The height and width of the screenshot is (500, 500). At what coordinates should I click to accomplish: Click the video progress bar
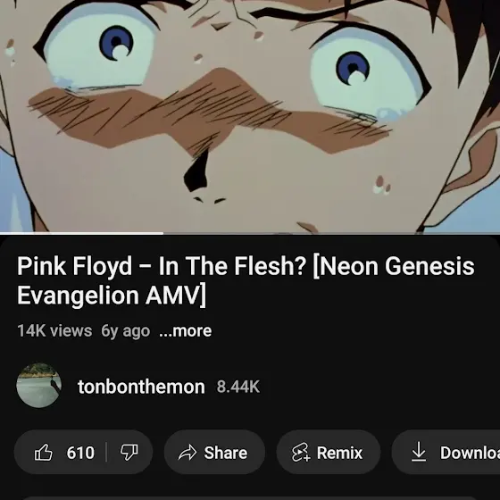pos(250,233)
